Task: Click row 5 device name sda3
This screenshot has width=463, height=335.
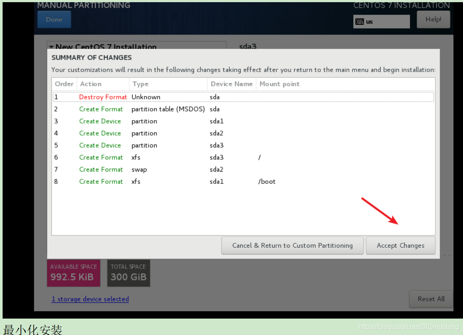Action: [216, 145]
